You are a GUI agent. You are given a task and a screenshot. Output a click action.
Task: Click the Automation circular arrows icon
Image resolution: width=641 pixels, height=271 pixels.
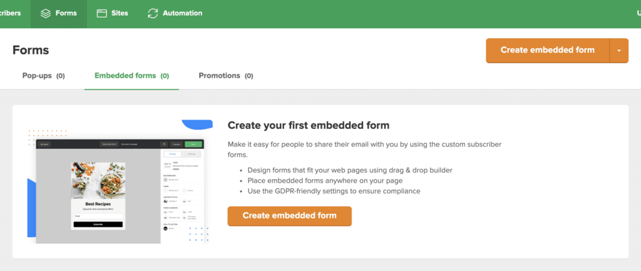(x=153, y=13)
